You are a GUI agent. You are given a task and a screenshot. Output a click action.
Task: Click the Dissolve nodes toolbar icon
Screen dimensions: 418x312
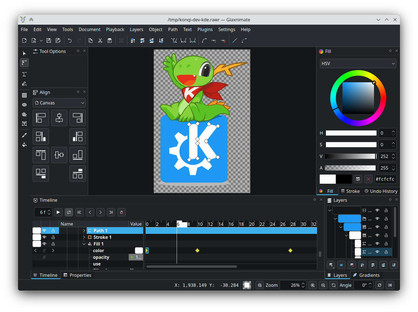(223, 40)
